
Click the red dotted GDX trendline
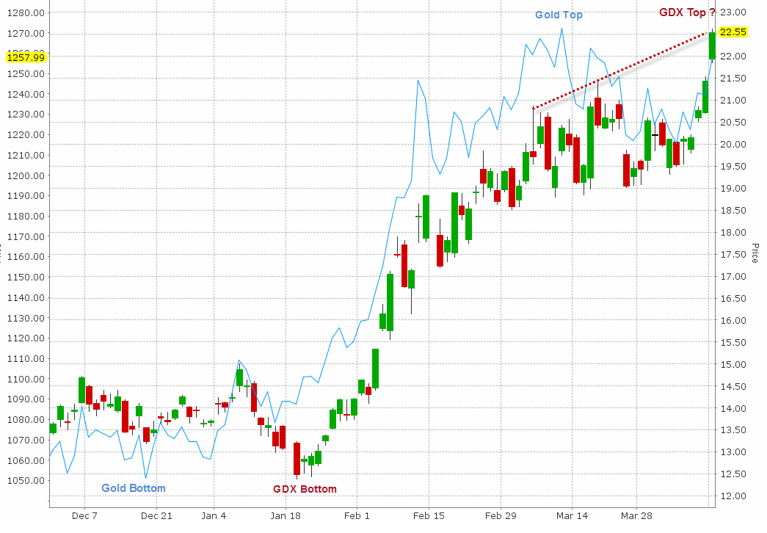621,70
